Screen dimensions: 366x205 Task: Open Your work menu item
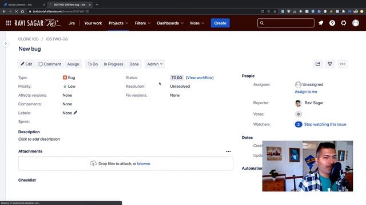coord(93,23)
